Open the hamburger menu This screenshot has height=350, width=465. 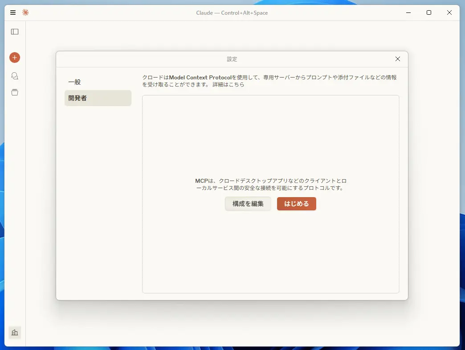pyautogui.click(x=12, y=12)
